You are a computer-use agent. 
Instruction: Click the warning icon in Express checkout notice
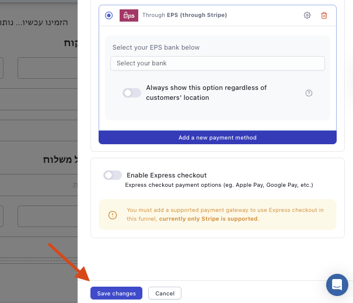[x=113, y=215]
